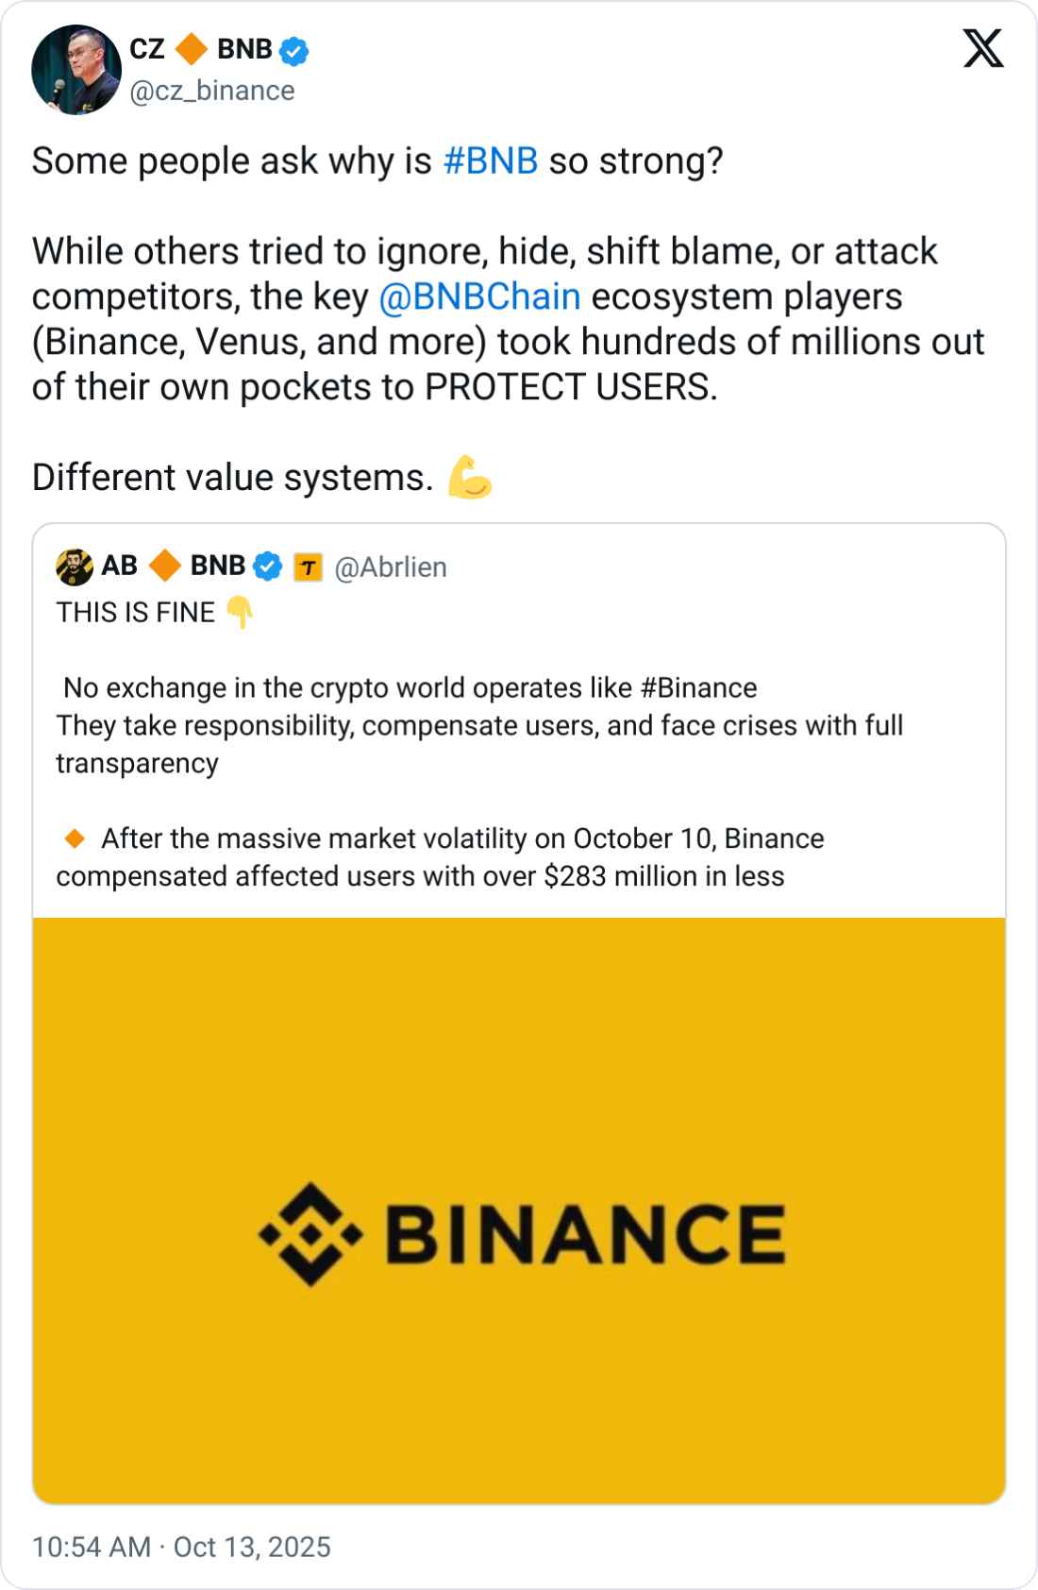
Task: Click the @cz_binance handle
Action: 212,91
